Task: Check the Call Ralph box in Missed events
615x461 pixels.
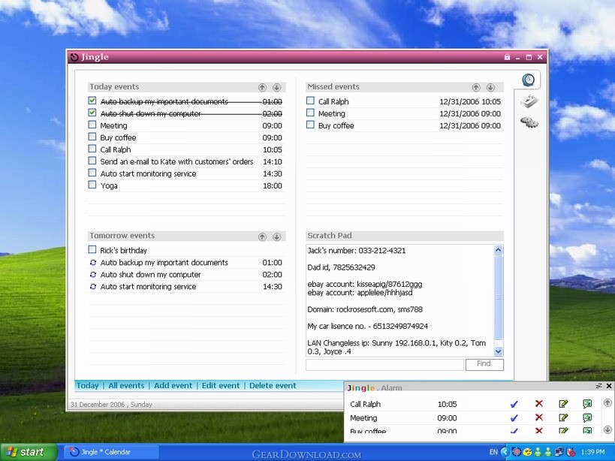Action: 310,101
